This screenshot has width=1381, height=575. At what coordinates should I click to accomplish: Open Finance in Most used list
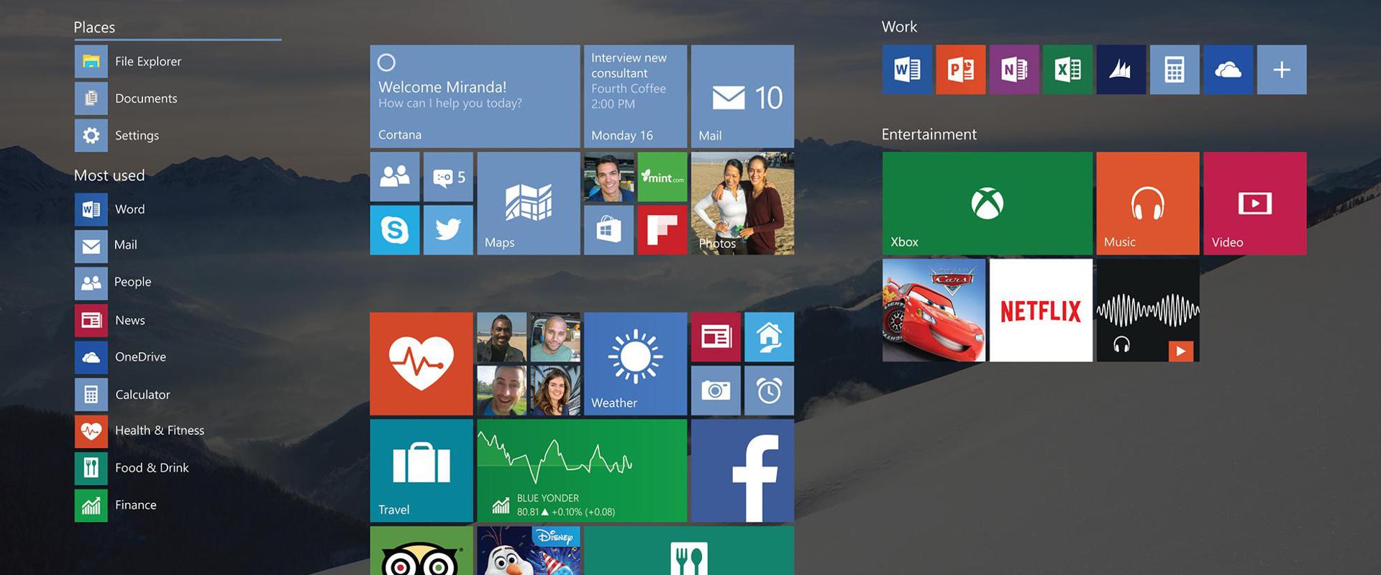pos(116,505)
